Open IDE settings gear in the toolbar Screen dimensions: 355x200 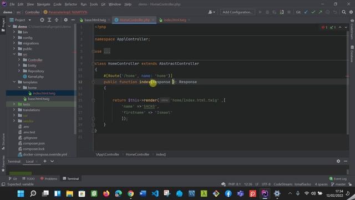tap(351, 12)
